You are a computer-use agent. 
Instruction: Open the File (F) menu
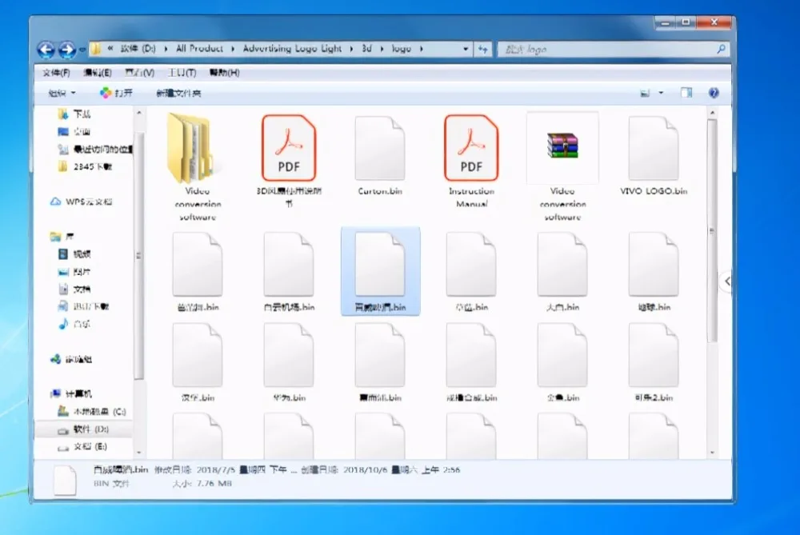pos(56,73)
